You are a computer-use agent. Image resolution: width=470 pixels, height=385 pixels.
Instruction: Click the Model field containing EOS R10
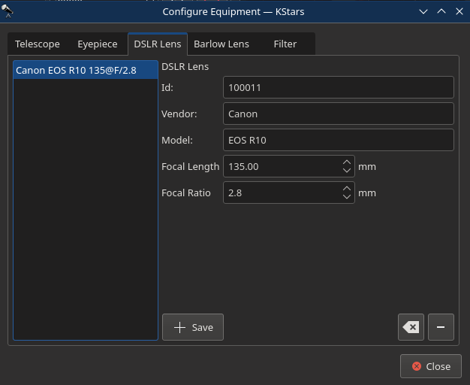339,140
